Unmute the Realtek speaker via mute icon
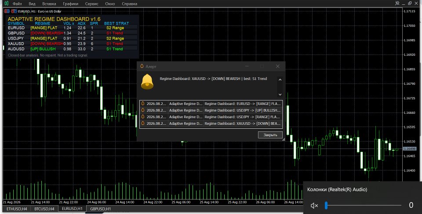This screenshot has width=422, height=214. (x=314, y=206)
